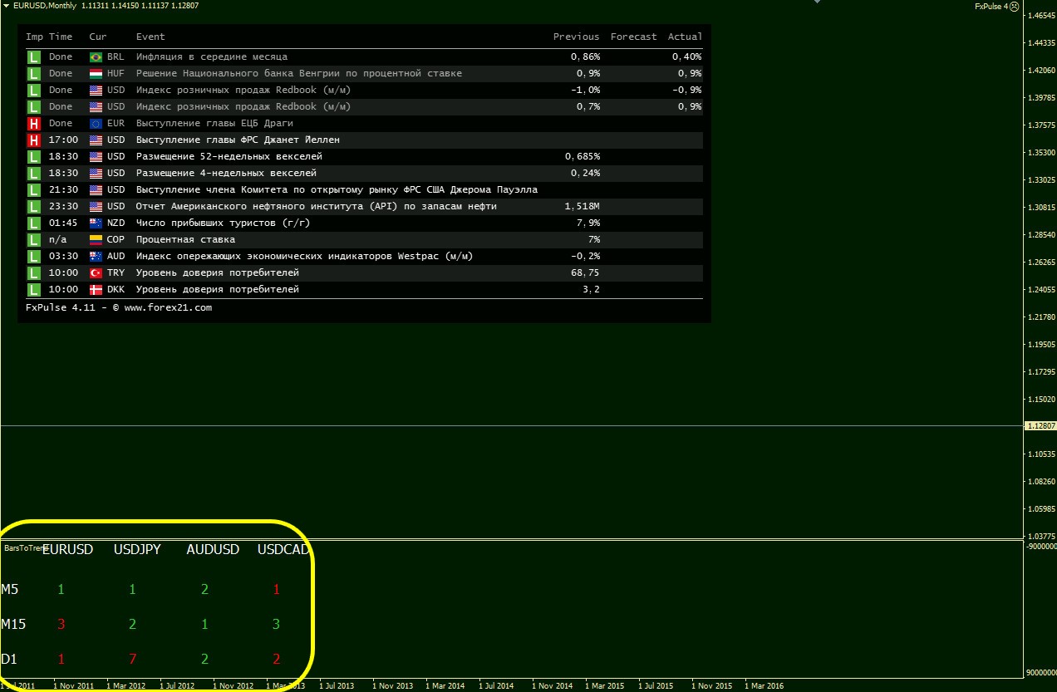Screen dimensions: 1057x692
Task: Click the Australia flag next to AUD
Action: point(96,257)
